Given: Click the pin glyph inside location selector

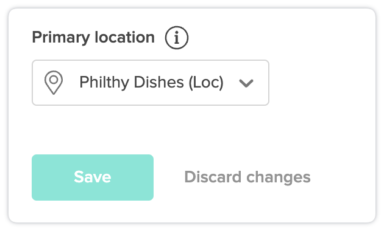Looking at the screenshot, I should click(x=54, y=83).
